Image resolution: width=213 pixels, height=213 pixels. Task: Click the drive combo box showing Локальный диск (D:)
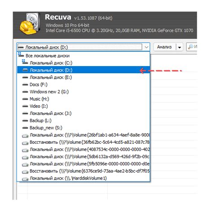[x=83, y=47]
